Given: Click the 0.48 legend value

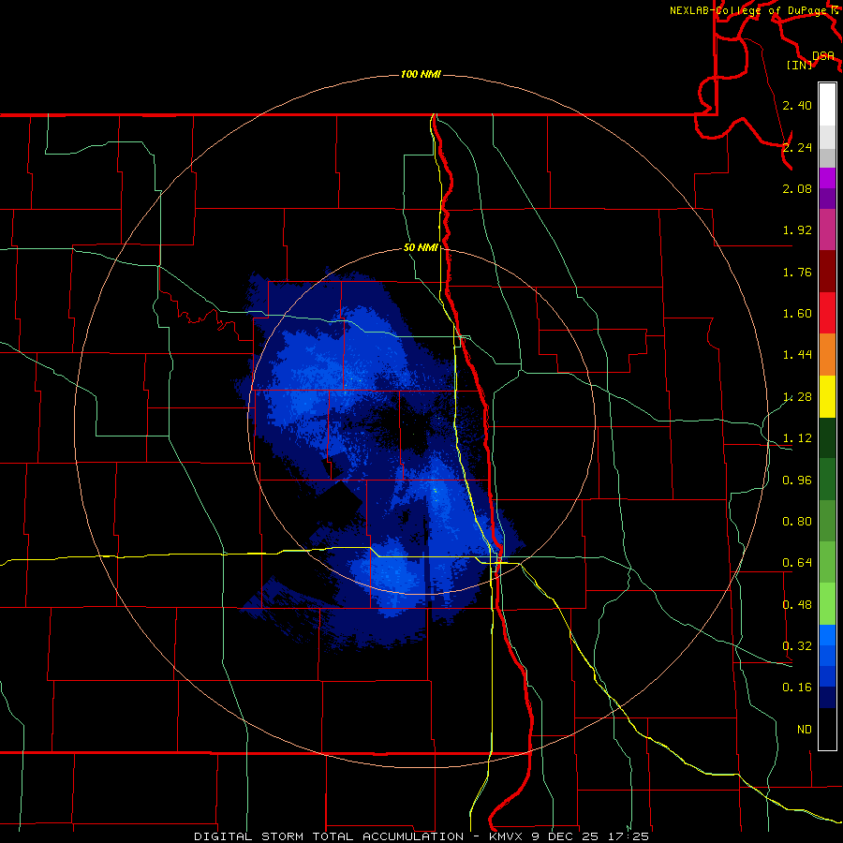Looking at the screenshot, I should (x=797, y=605).
